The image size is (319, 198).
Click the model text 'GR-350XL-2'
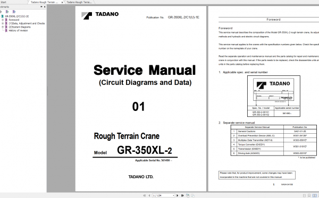pyautogui.click(x=145, y=150)
